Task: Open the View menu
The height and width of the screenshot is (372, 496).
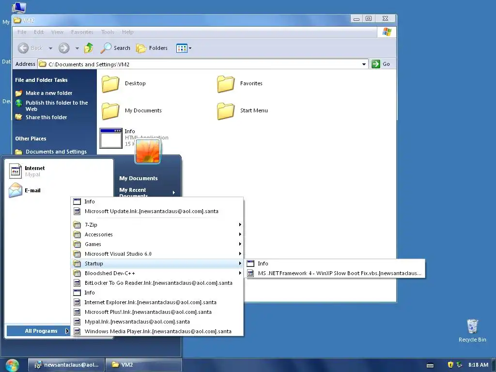Action: 57,32
